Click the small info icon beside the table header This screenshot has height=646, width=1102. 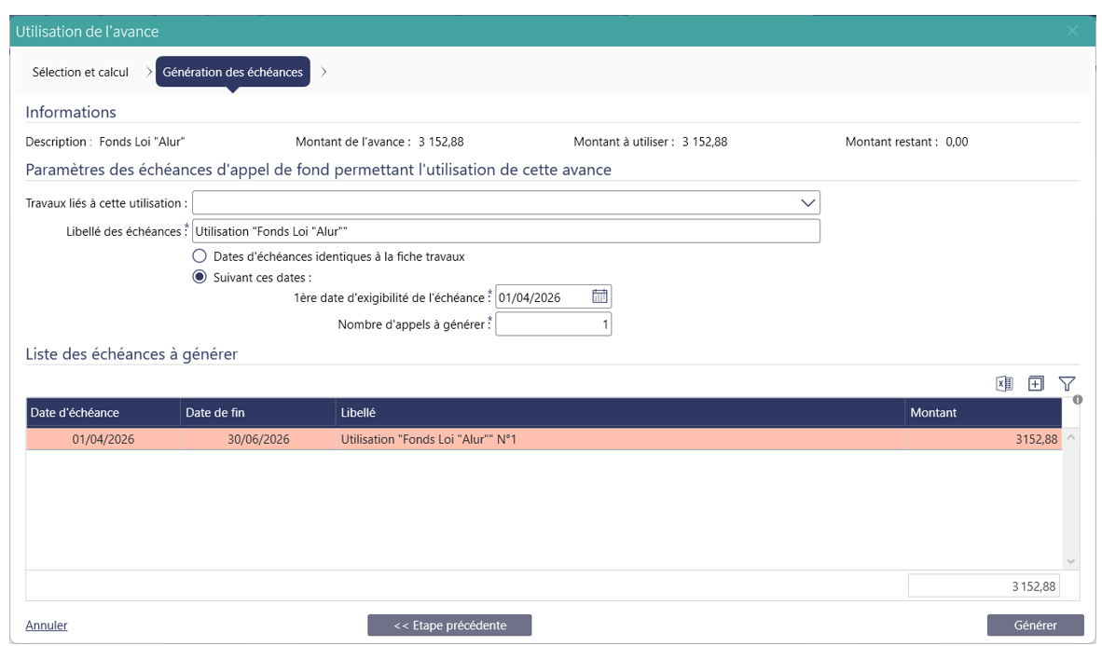point(1078,400)
